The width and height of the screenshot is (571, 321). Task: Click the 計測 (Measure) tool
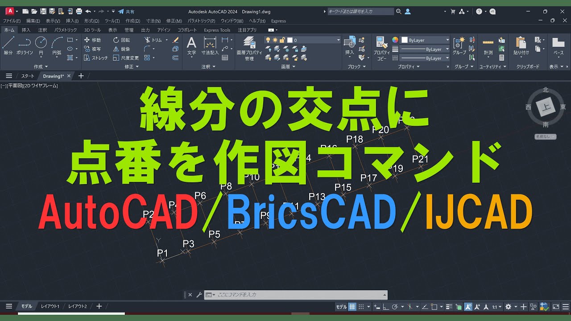click(x=488, y=46)
